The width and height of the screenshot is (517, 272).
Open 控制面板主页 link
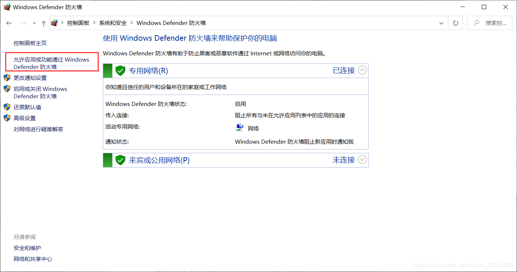coord(30,43)
